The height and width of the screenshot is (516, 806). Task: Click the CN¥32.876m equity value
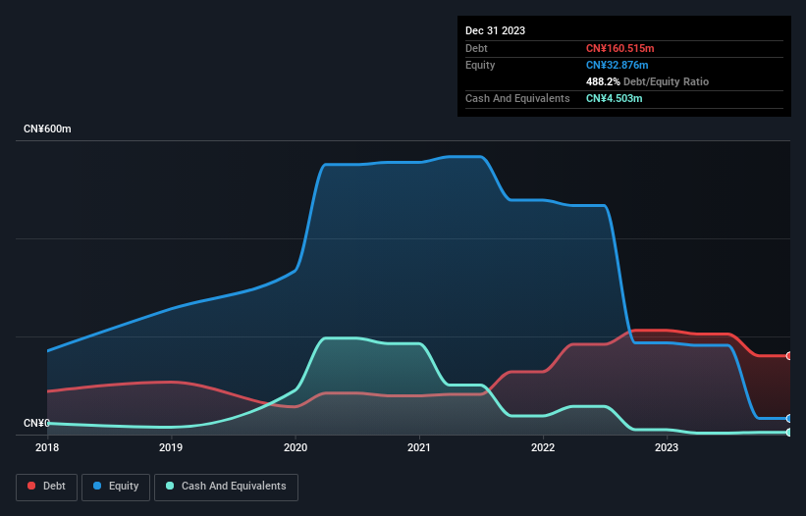tap(617, 65)
